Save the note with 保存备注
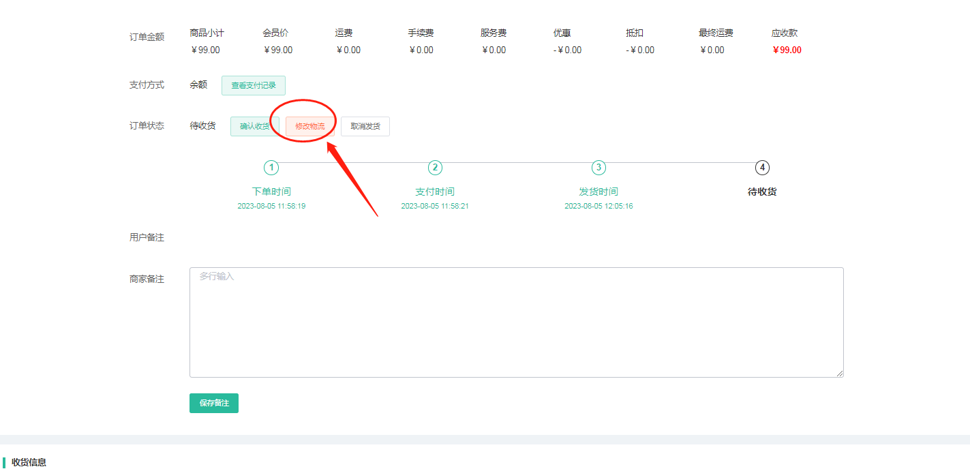 [213, 403]
